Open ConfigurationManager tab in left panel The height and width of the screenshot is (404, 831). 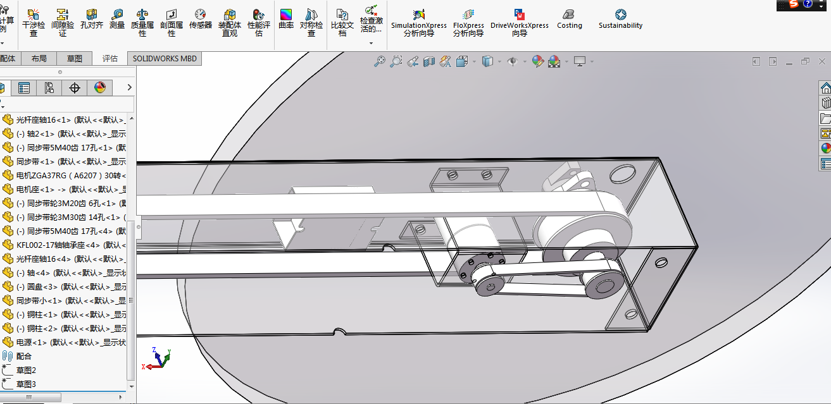pyautogui.click(x=49, y=88)
